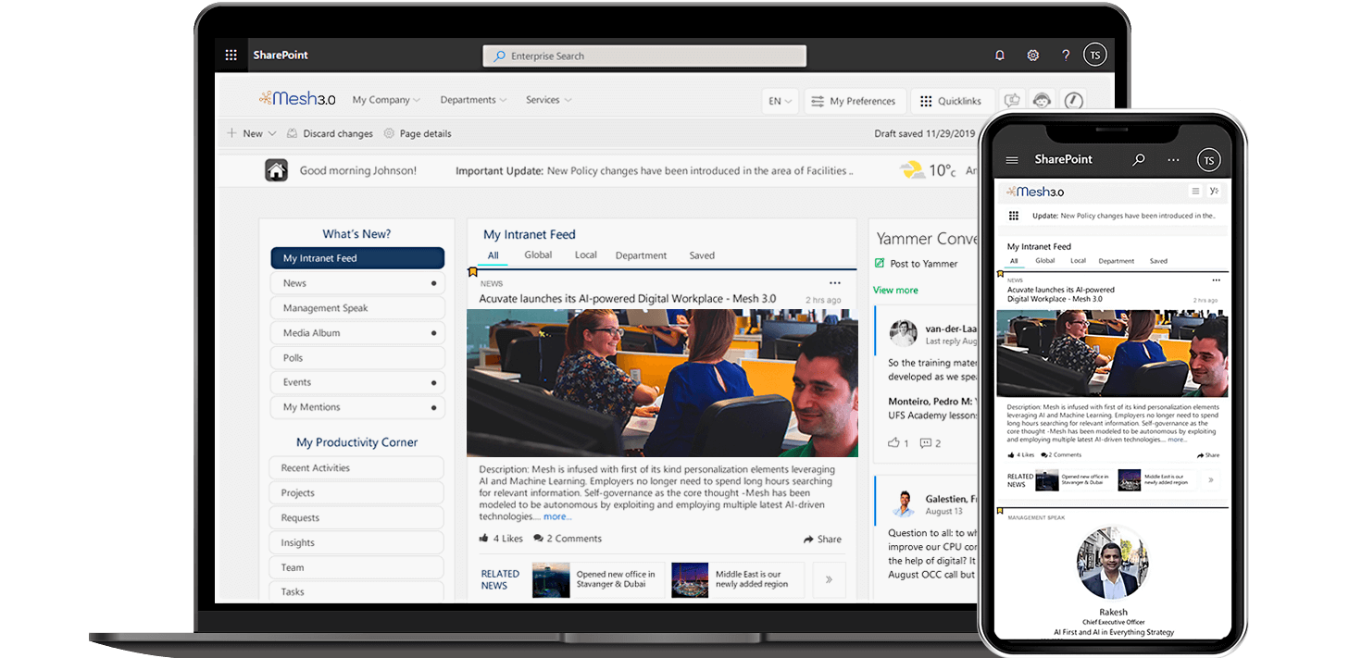Click the feedback thumbs-up icon
This screenshot has width=1349, height=658.
[x=1011, y=100]
